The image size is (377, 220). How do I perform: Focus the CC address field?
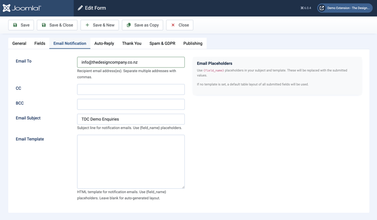131,89
